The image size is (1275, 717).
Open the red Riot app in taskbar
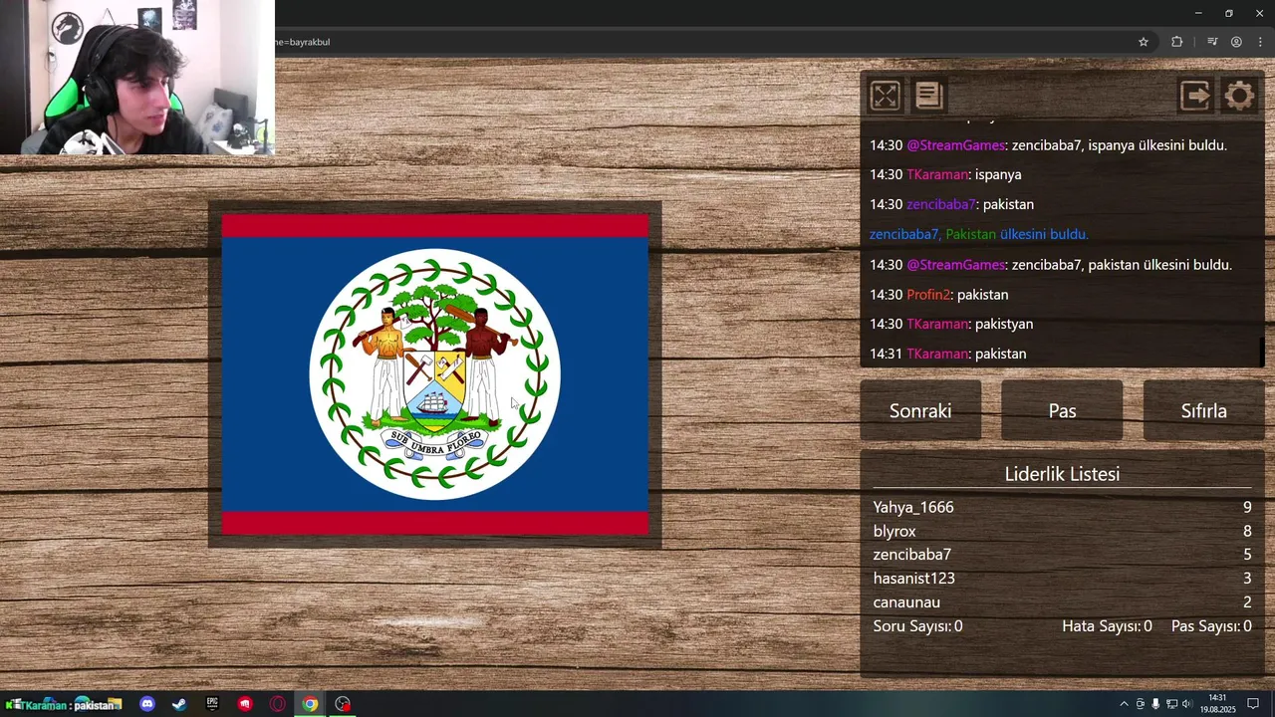point(245,704)
